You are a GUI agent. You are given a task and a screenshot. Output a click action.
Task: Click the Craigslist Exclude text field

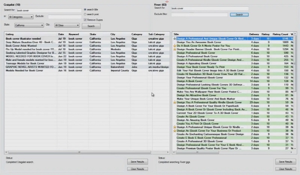tap(65, 17)
